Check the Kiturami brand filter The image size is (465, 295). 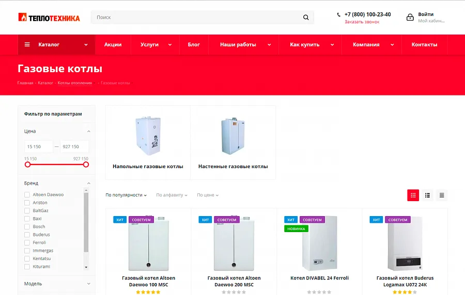tap(27, 267)
